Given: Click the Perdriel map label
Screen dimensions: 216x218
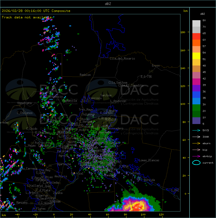Looking at the screenshot, I should 63,151.
